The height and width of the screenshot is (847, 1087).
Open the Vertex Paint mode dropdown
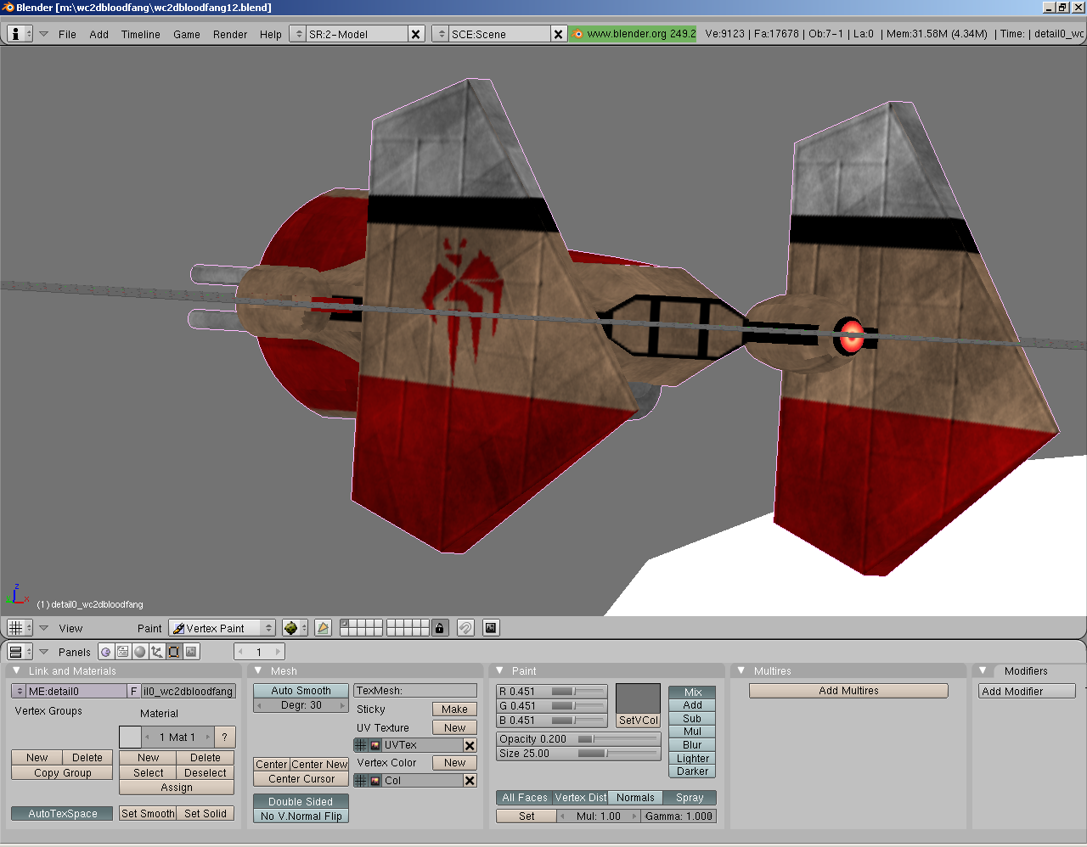222,628
